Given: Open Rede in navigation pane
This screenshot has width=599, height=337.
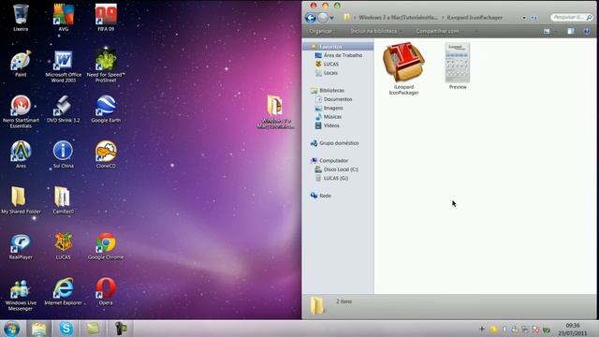Looking at the screenshot, I should (x=325, y=196).
